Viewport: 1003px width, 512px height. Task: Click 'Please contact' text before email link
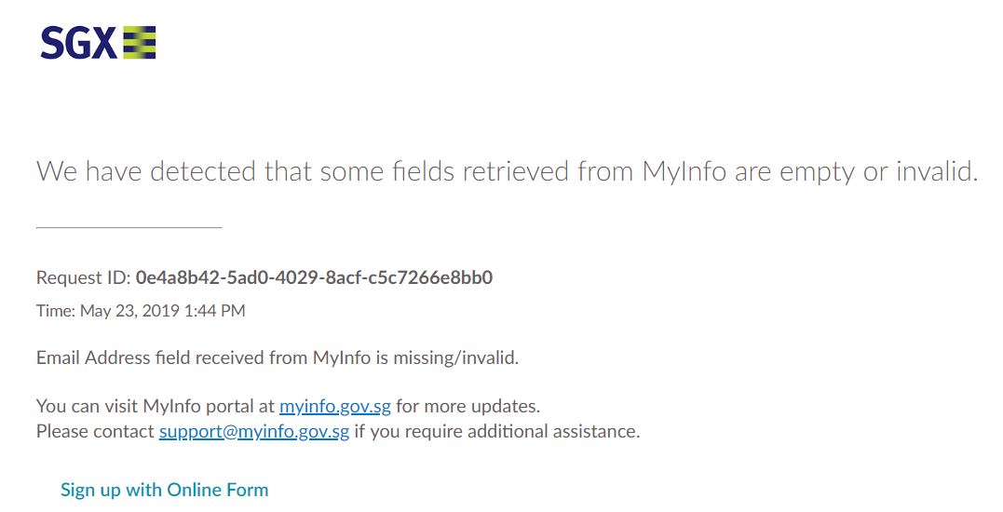[95, 431]
